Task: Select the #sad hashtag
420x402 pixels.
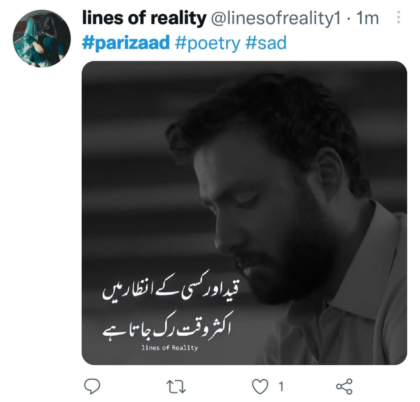Action: pos(266,43)
